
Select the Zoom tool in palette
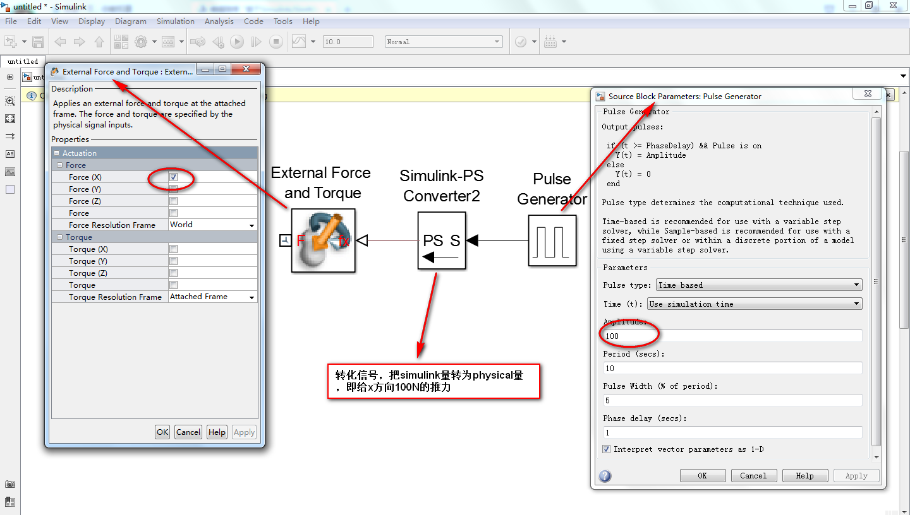click(x=10, y=101)
